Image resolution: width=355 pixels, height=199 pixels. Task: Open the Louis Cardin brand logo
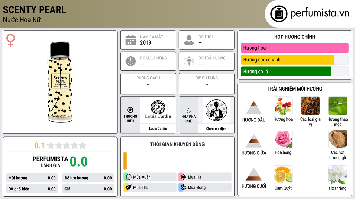(158, 110)
